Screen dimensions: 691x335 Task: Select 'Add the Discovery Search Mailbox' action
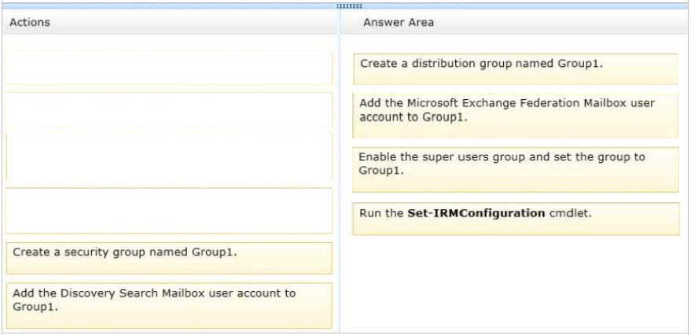coord(168,305)
